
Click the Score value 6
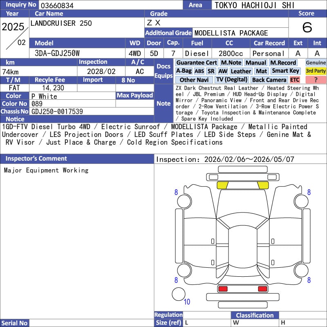click(307, 27)
